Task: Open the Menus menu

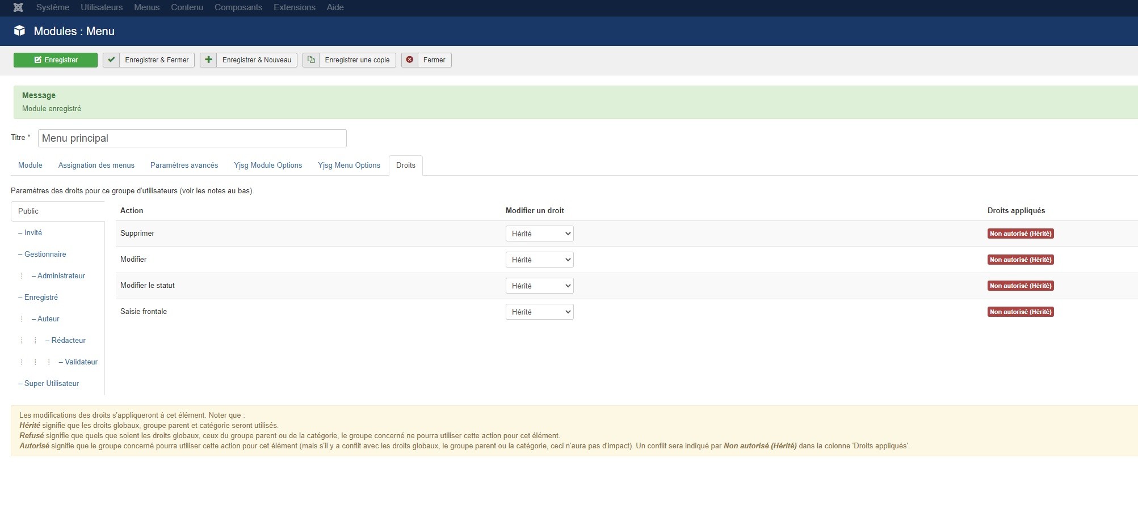Action: 146,7
